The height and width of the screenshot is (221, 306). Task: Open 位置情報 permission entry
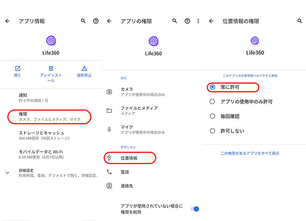click(153, 158)
